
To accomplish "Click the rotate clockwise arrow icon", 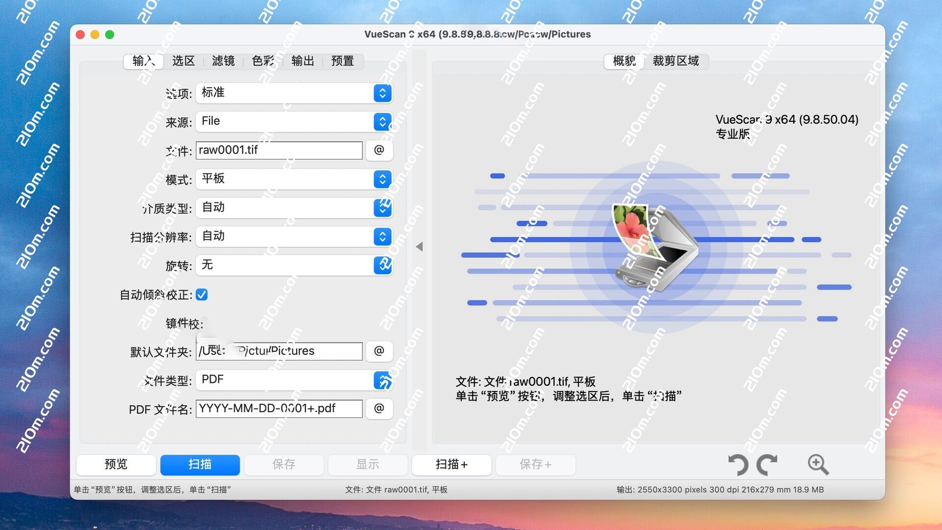I will point(767,464).
